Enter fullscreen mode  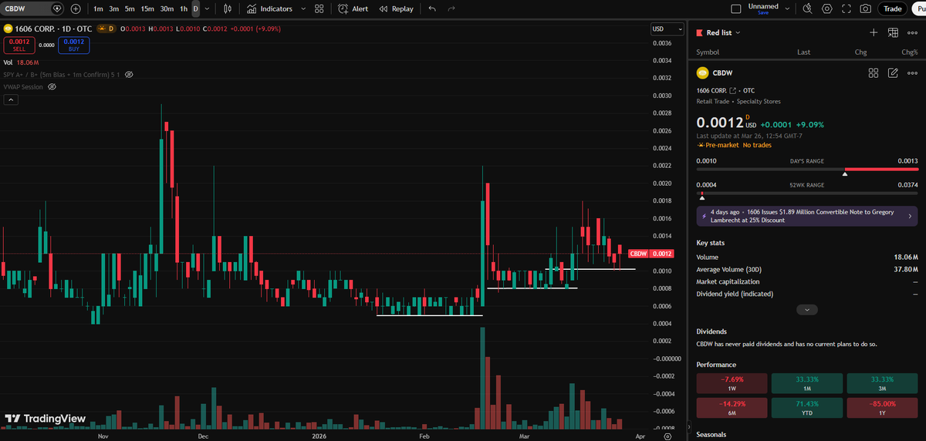(847, 8)
